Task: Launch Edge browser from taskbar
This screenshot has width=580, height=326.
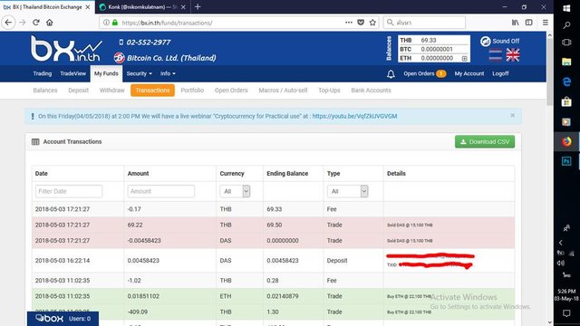Action: (x=566, y=81)
